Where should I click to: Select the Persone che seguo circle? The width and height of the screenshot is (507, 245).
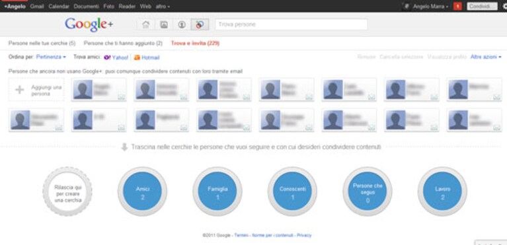tap(368, 192)
